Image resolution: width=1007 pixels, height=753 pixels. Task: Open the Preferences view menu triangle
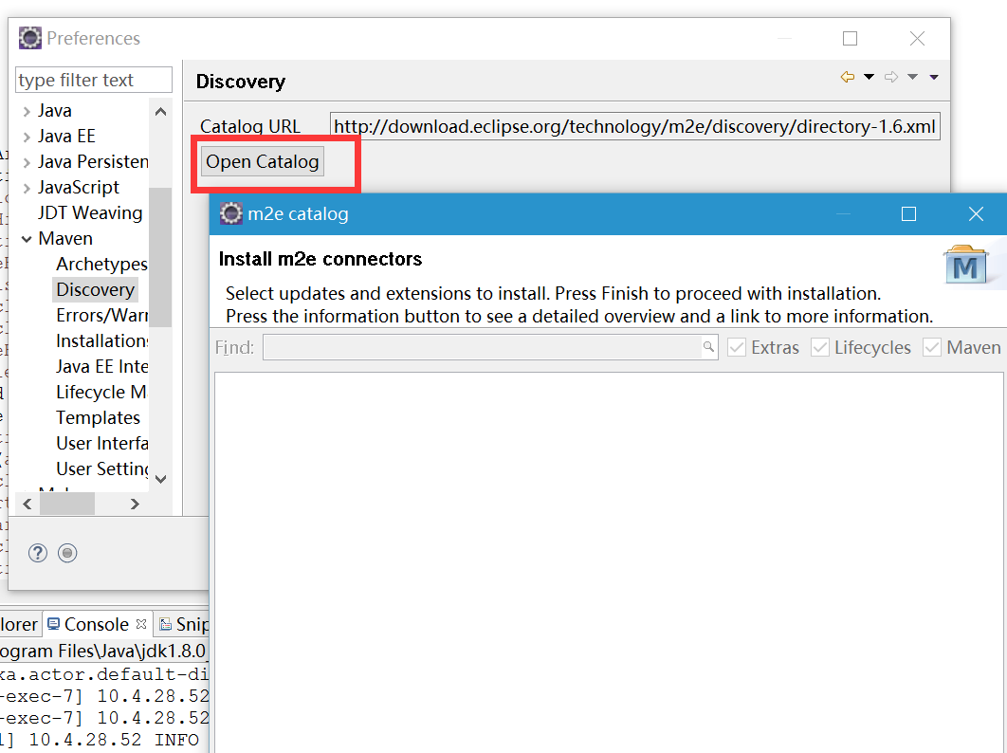coord(934,77)
